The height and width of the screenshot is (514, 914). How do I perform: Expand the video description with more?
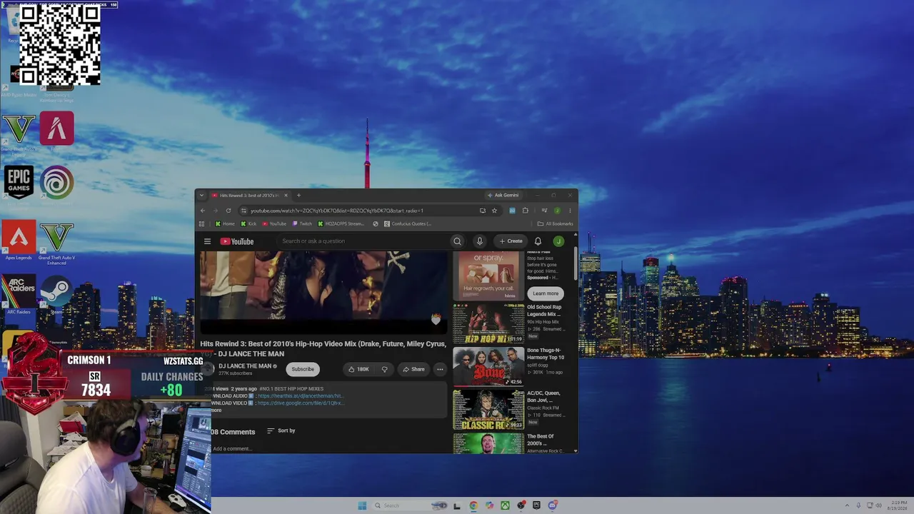pyautogui.click(x=216, y=410)
